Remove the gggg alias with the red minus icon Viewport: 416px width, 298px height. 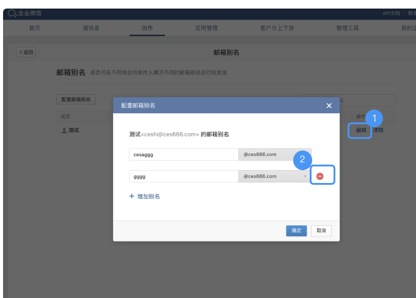tap(320, 176)
